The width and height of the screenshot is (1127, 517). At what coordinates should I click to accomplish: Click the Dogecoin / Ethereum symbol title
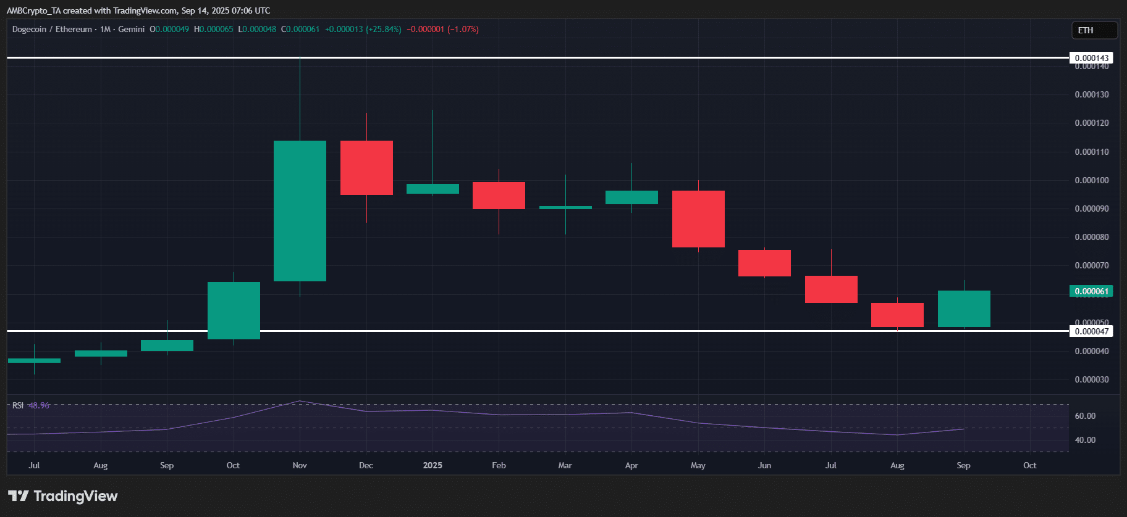click(52, 29)
